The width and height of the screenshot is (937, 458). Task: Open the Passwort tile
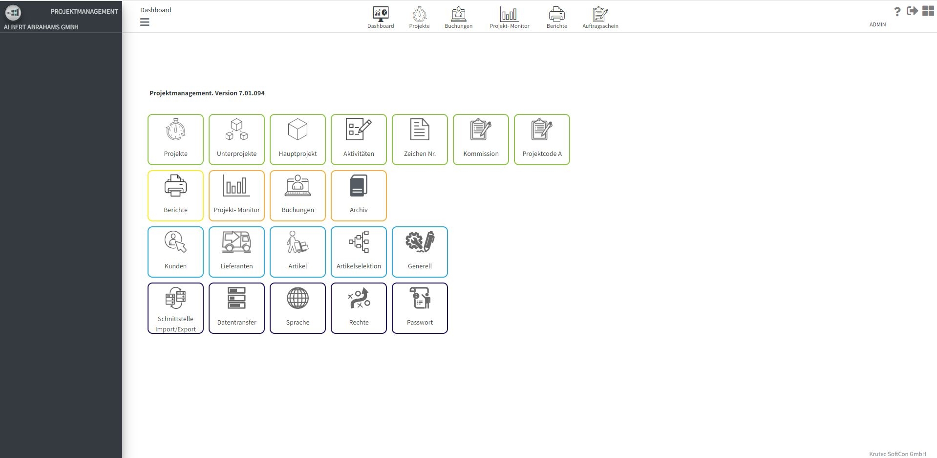coord(420,308)
